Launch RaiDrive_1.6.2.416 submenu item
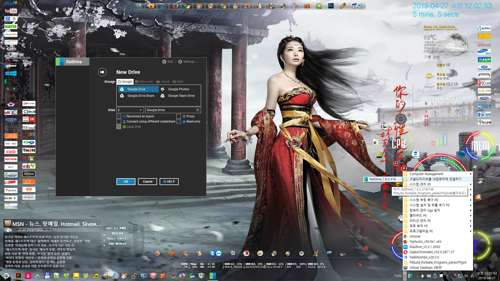Screen dimensions: 500x281 coord(382,179)
